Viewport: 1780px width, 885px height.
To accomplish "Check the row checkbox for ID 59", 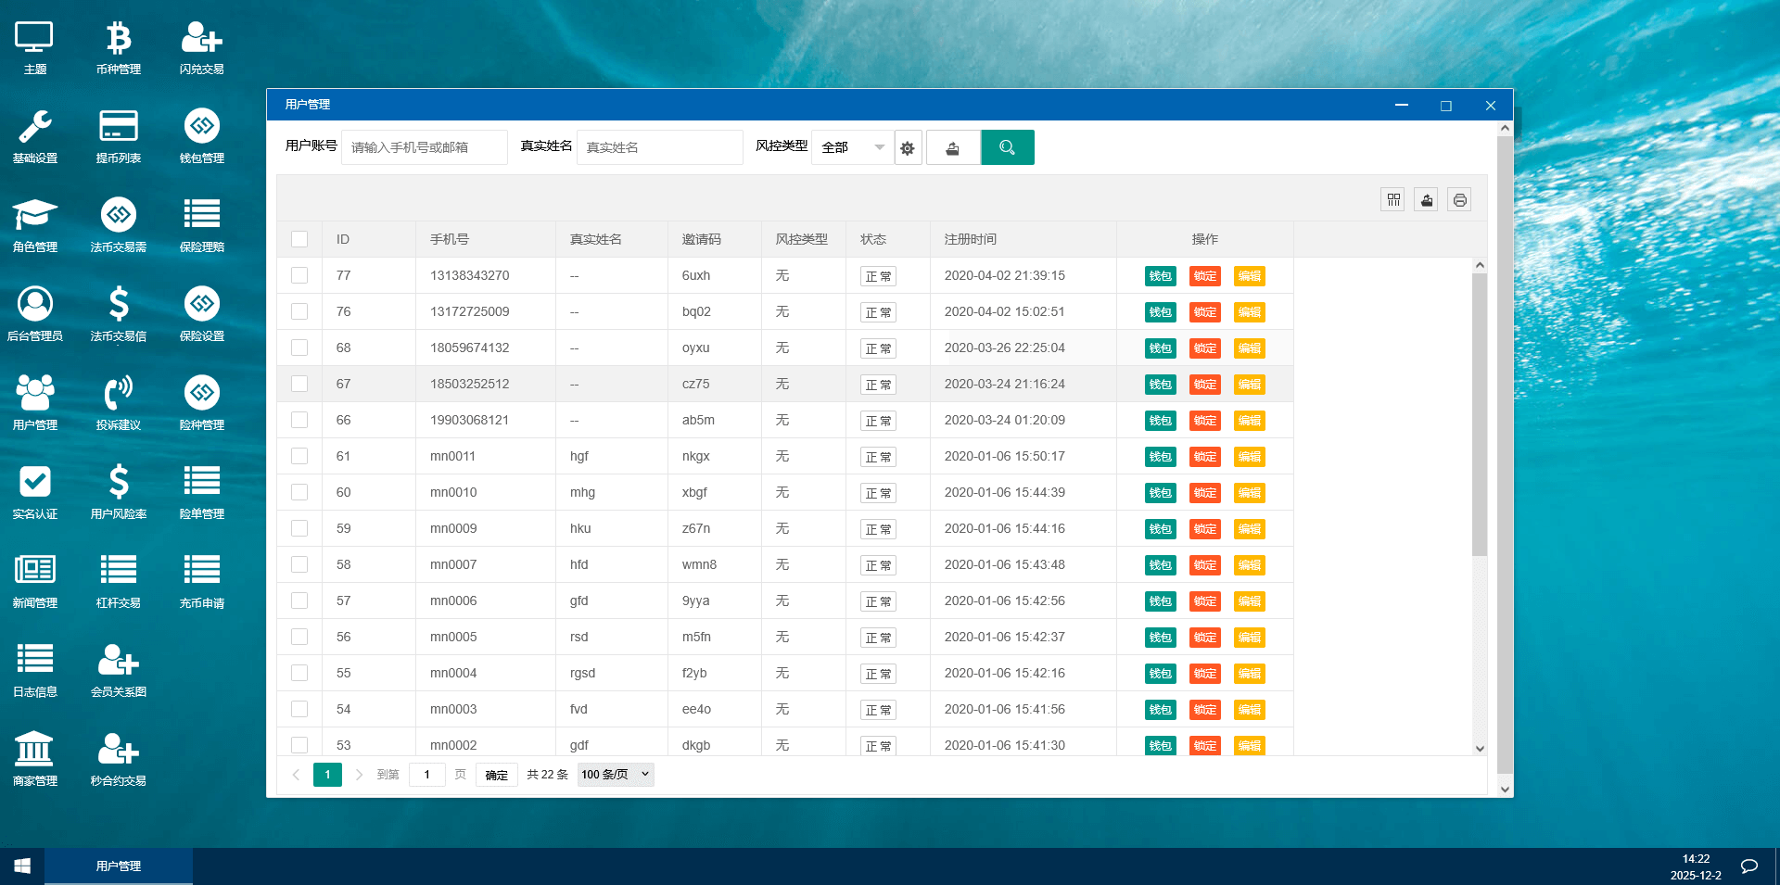I will coord(299,528).
